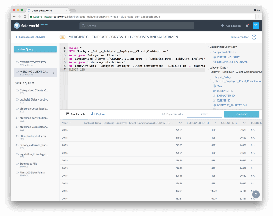Viewport: 273px width, 216px height.
Task: Open query editor help question icon
Action: tap(254, 37)
